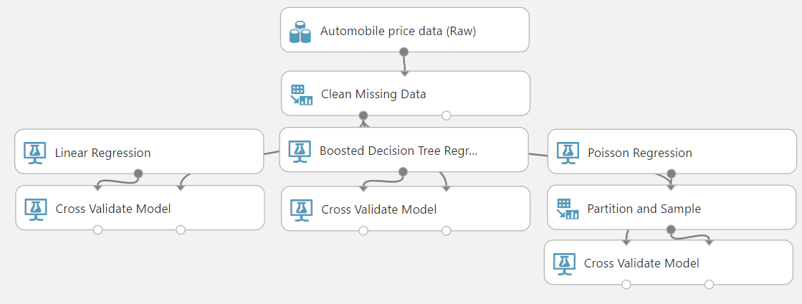Click the Automobile price data output port

click(404, 52)
